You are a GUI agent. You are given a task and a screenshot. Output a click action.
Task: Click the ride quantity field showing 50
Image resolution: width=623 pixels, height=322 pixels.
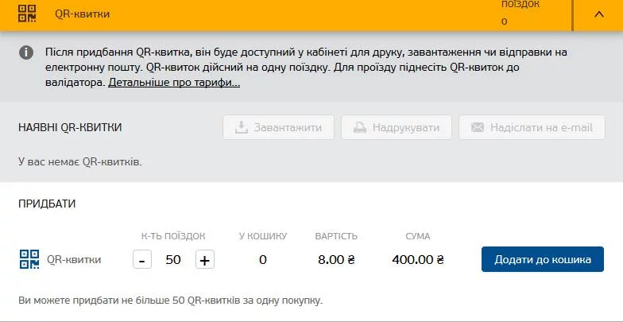tap(173, 260)
